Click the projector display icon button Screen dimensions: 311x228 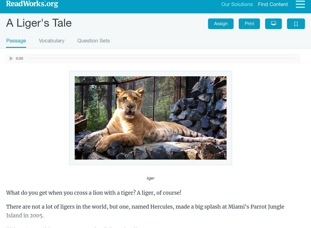click(273, 24)
